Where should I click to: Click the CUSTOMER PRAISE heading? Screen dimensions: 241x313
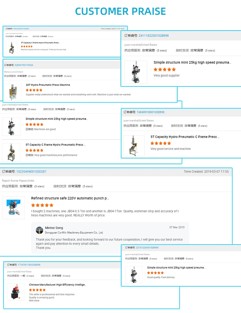click(121, 11)
